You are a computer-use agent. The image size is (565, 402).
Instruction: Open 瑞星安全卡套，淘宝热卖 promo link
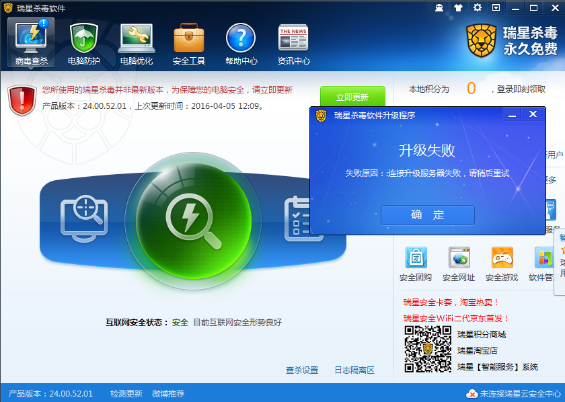point(451,303)
